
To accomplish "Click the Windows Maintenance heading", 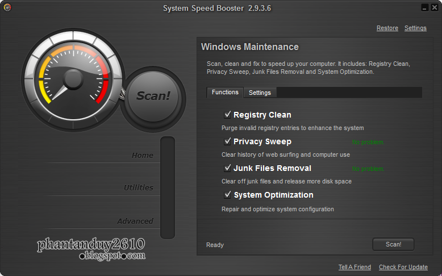I will pos(250,47).
